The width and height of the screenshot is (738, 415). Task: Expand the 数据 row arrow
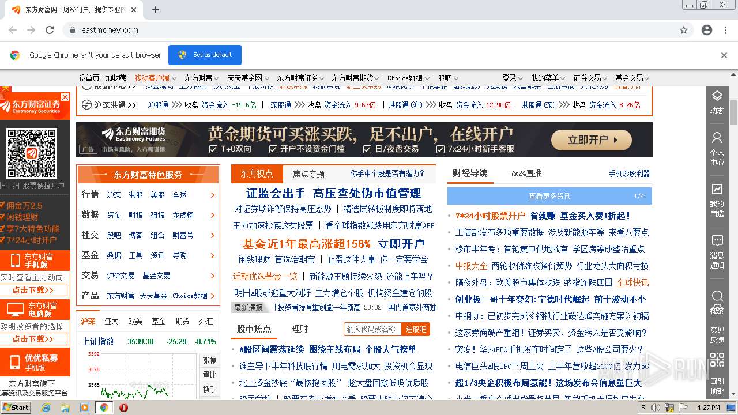[213, 215]
